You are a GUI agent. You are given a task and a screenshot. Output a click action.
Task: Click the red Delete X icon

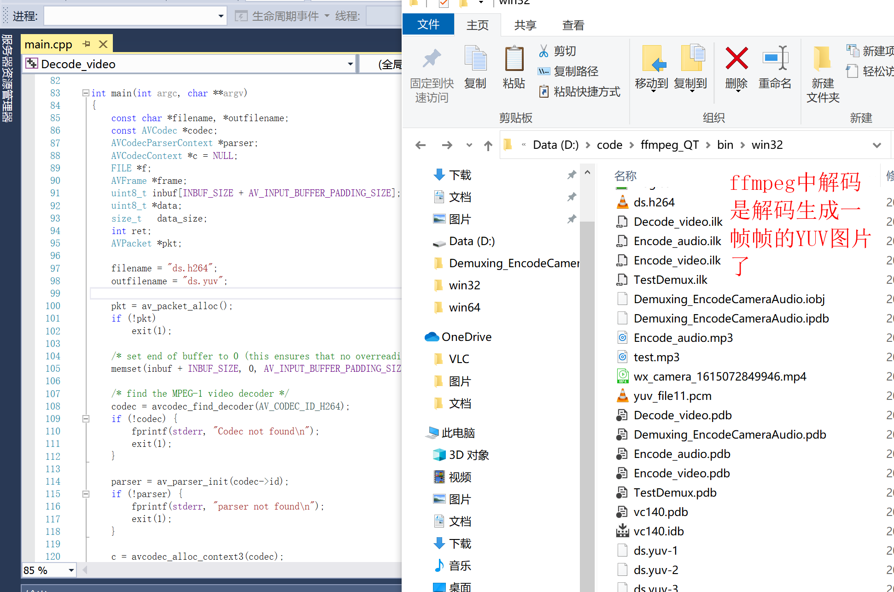pyautogui.click(x=736, y=59)
